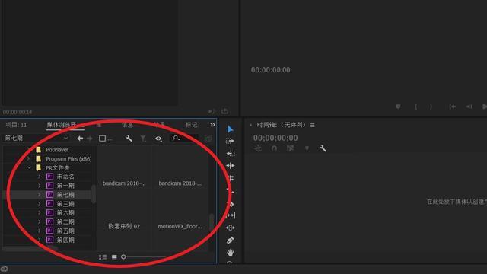Toggle the directory viewers eye icon
Screen dimensions: 487x274
(158, 139)
